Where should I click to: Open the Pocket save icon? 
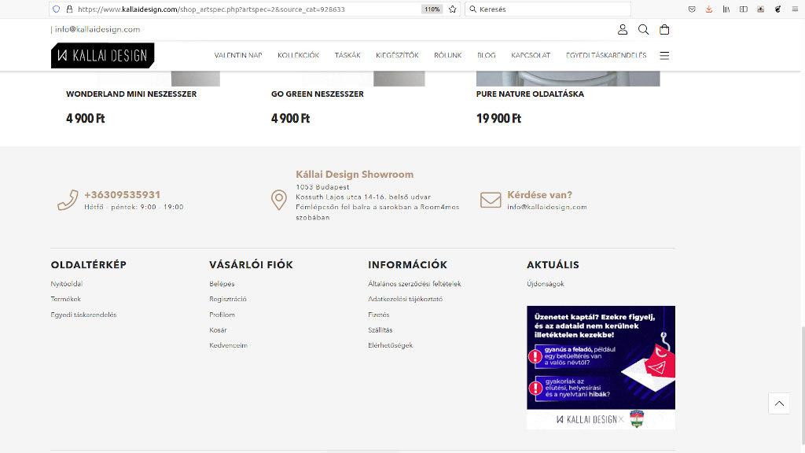point(692,9)
